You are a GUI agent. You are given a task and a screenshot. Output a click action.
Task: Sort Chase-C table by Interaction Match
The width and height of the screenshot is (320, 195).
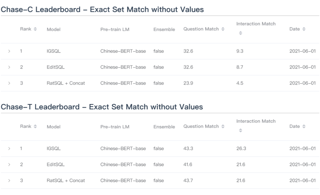241,34
